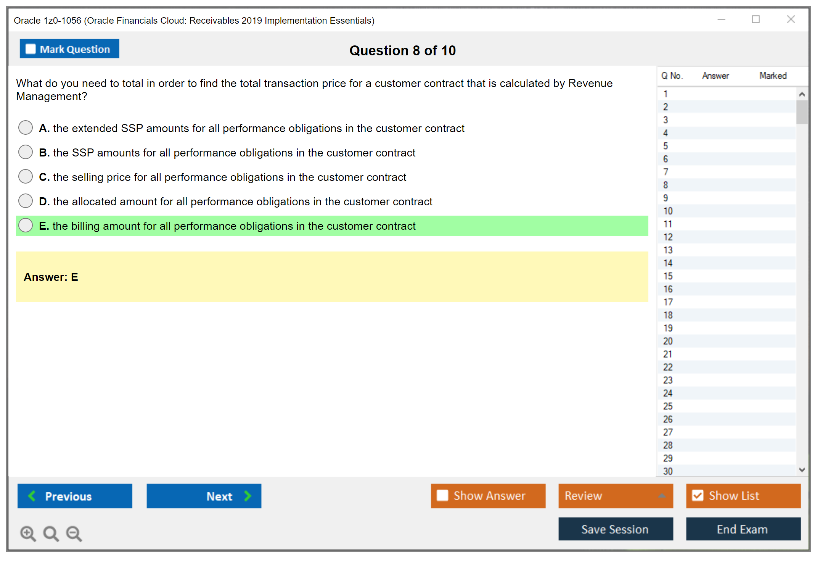
Task: Click the left chevron on Previous
Action: 32,496
